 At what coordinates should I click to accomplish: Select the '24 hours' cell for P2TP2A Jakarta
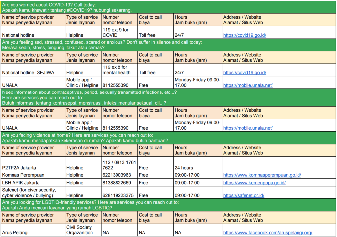pos(198,164)
